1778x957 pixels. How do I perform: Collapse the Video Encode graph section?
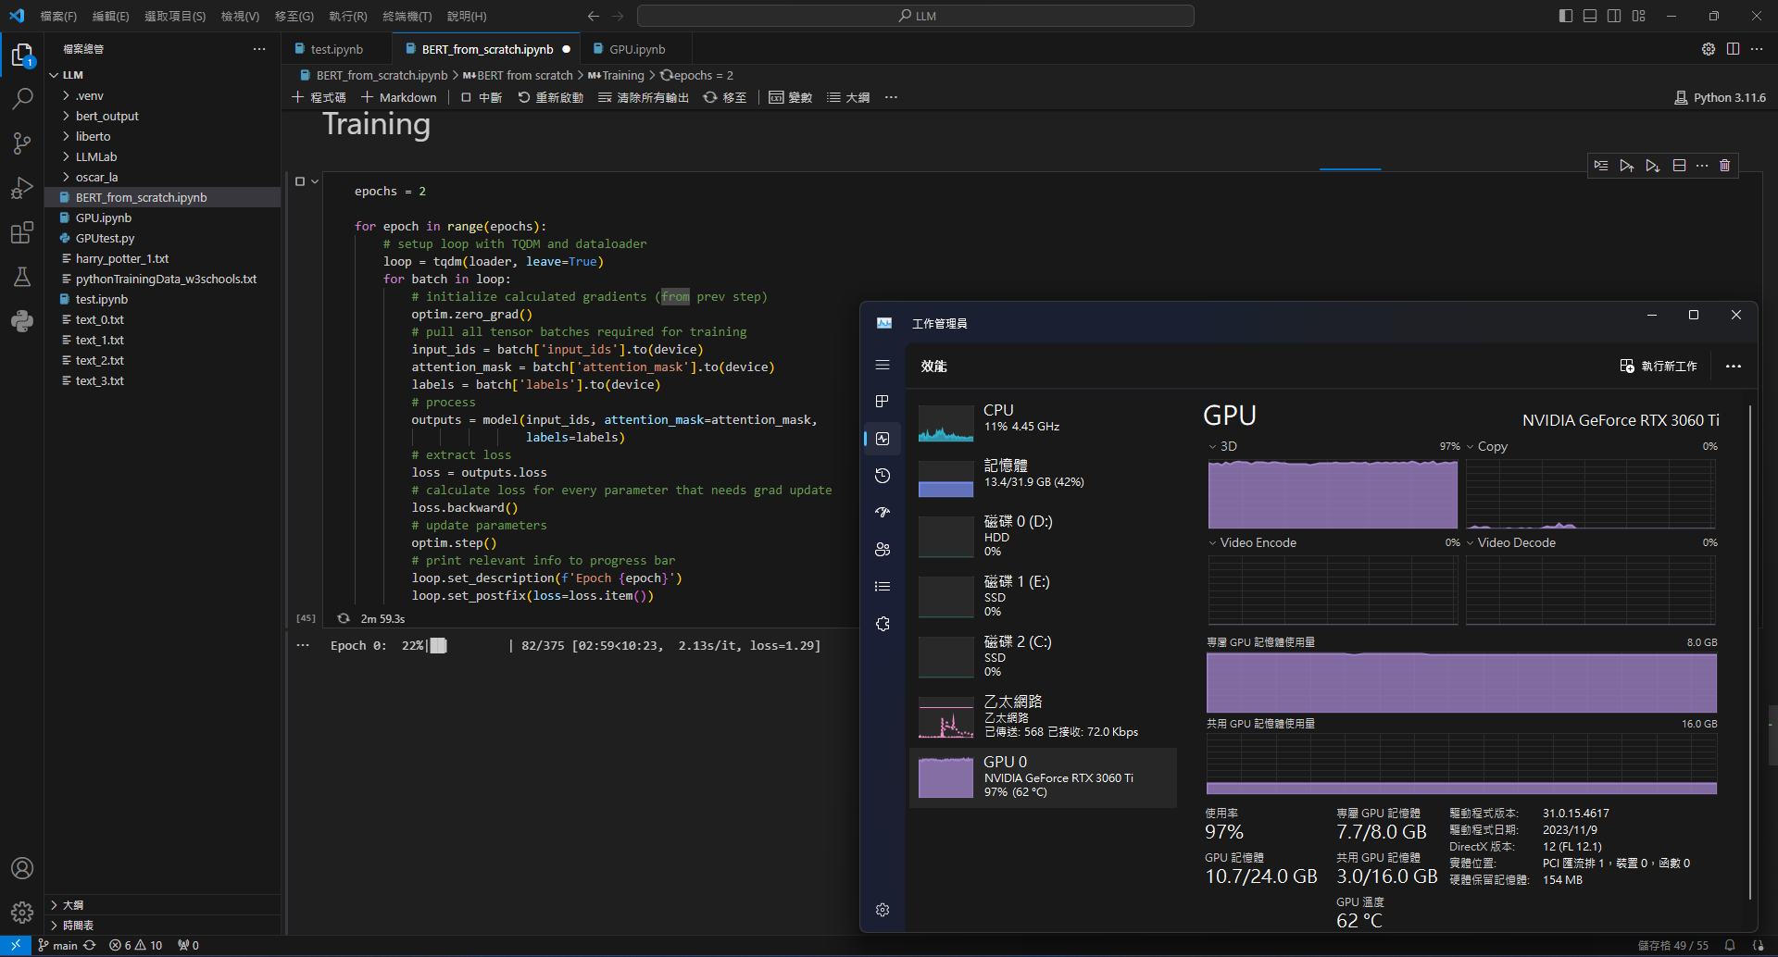[x=1214, y=542]
